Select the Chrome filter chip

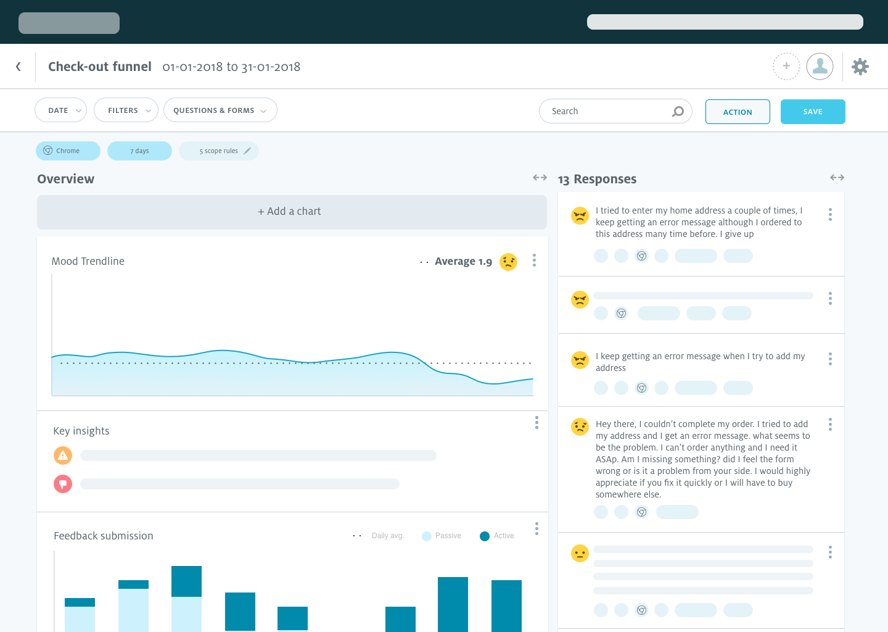[x=68, y=151]
